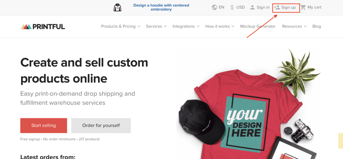Click the person icon beside Sign in
343x159 pixels.
point(252,7)
